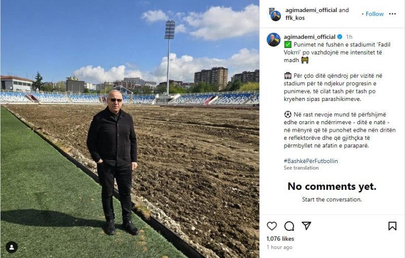
Task: Open the three-dot more options menu
Action: 392,14
